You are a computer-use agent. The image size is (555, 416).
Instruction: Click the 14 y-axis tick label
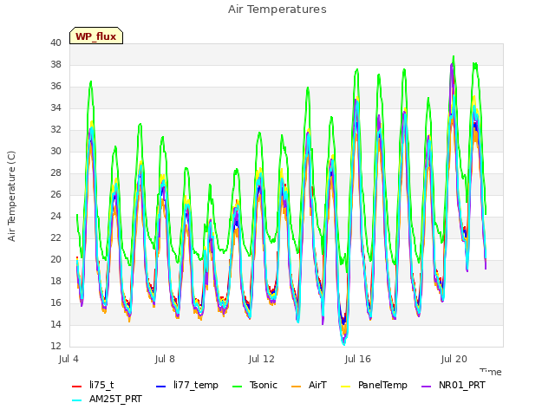click(55, 324)
